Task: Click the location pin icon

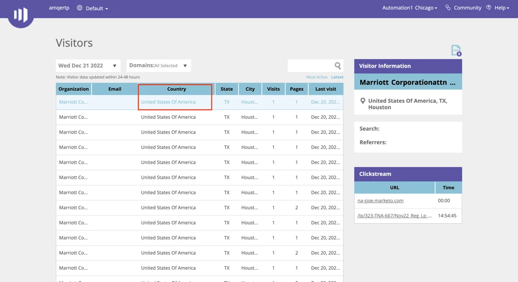Action: (363, 101)
